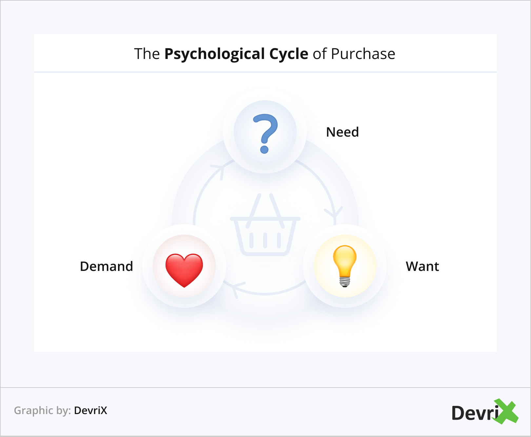The image size is (531, 437).
Task: Click the shopping basket icon in the center
Action: [x=265, y=226]
